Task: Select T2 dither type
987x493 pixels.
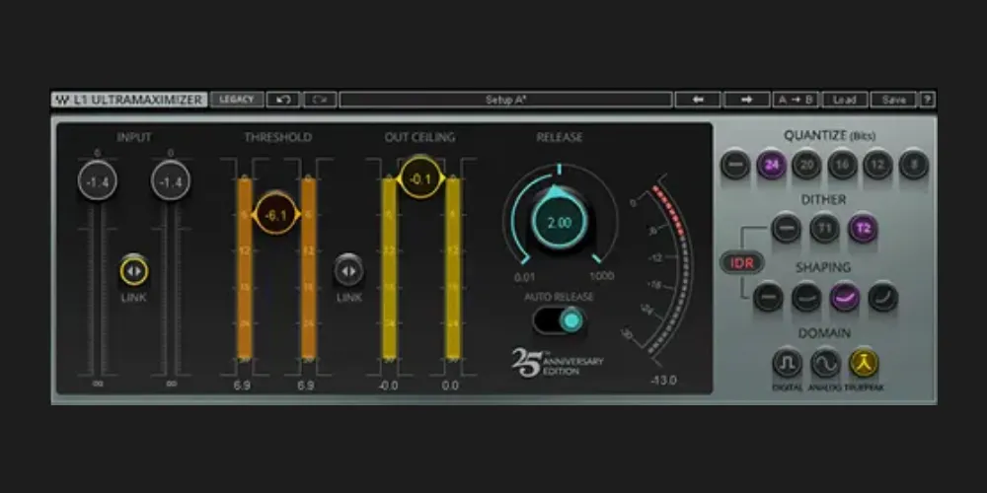Action: point(863,229)
